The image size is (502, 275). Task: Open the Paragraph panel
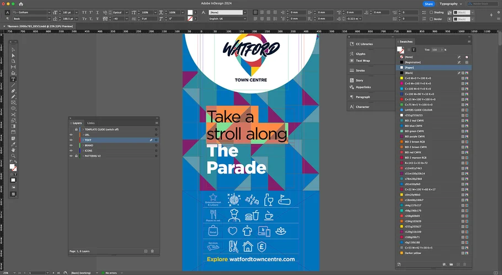363,97
